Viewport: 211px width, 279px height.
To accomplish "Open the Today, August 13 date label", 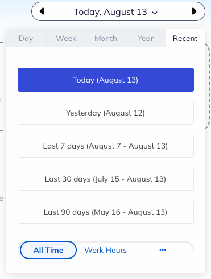I will coord(110,12).
